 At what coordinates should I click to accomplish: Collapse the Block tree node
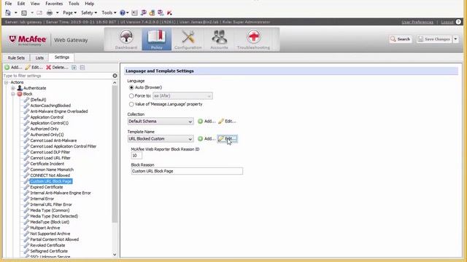coord(13,94)
